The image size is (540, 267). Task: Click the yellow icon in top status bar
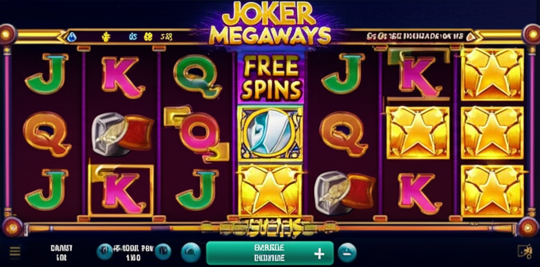pos(107,36)
